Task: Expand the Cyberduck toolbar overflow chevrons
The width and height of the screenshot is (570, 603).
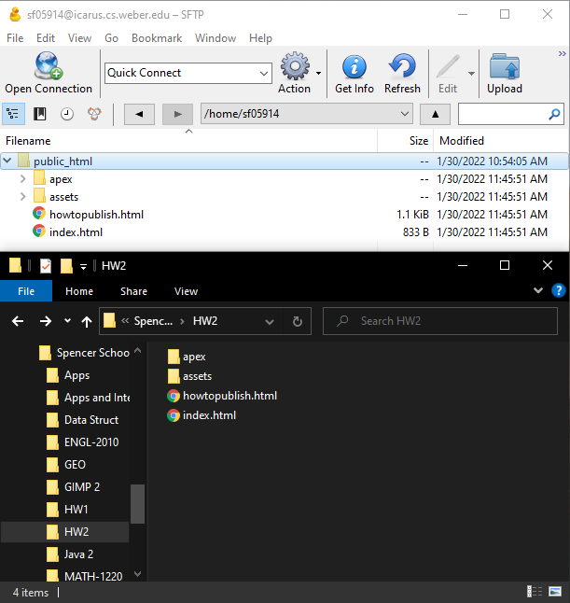Action: 563,54
